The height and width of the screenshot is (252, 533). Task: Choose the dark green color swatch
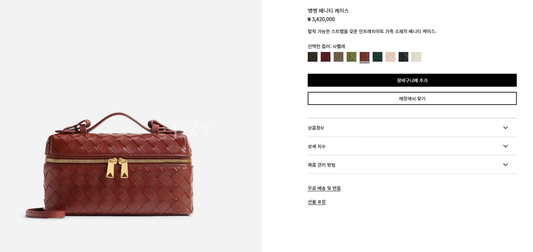(378, 57)
